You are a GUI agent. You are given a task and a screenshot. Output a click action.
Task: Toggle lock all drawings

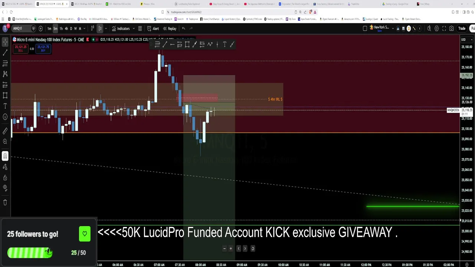click(x=5, y=178)
